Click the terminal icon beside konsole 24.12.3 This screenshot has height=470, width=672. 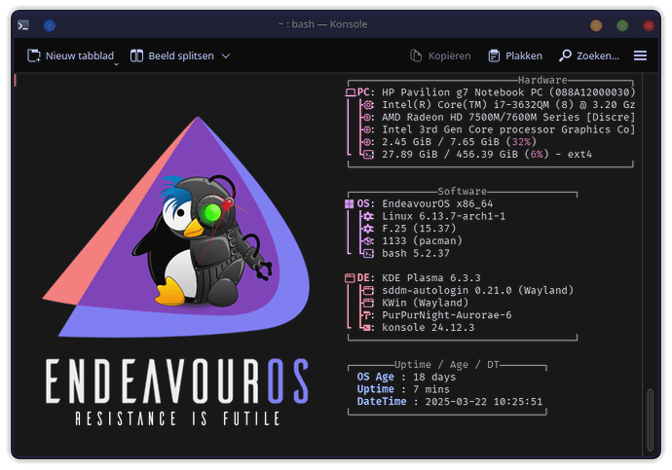pyautogui.click(x=367, y=328)
